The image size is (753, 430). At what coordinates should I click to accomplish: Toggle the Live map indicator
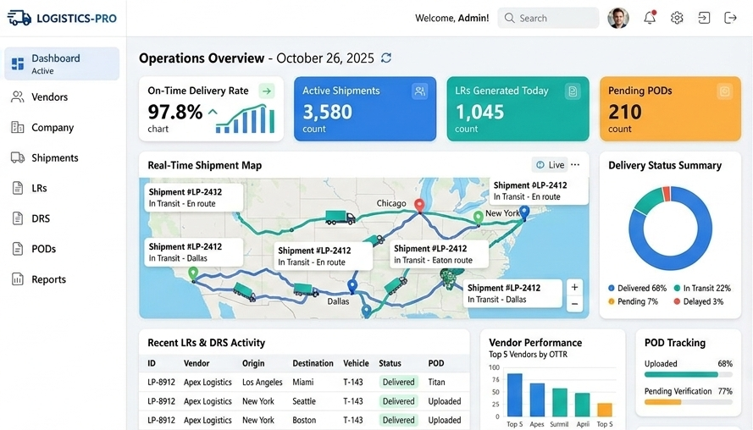[550, 165]
